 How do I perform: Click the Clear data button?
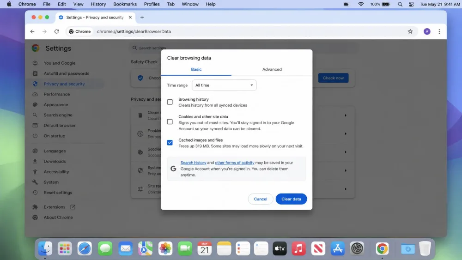(x=291, y=199)
